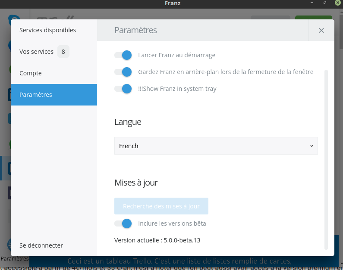Viewport: 343px width, 270px height.
Task: Disable Lancer Franz au démarrage toggle
Action: tap(123, 55)
